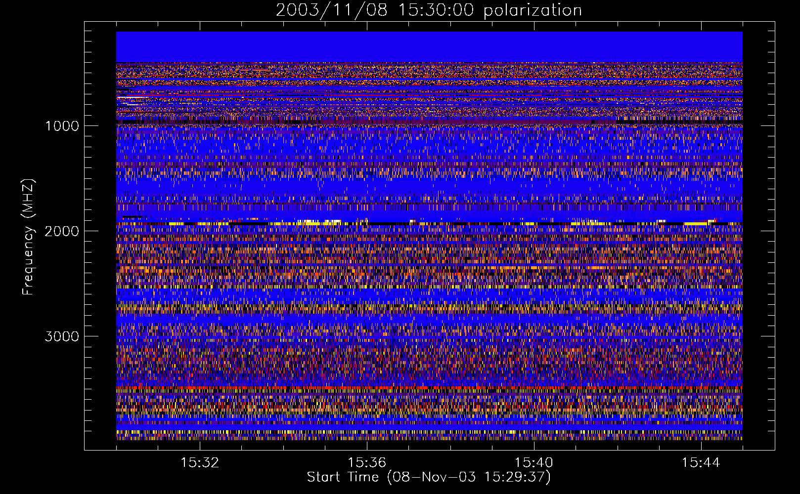Click the 15:40 time tick label

pyautogui.click(x=534, y=463)
